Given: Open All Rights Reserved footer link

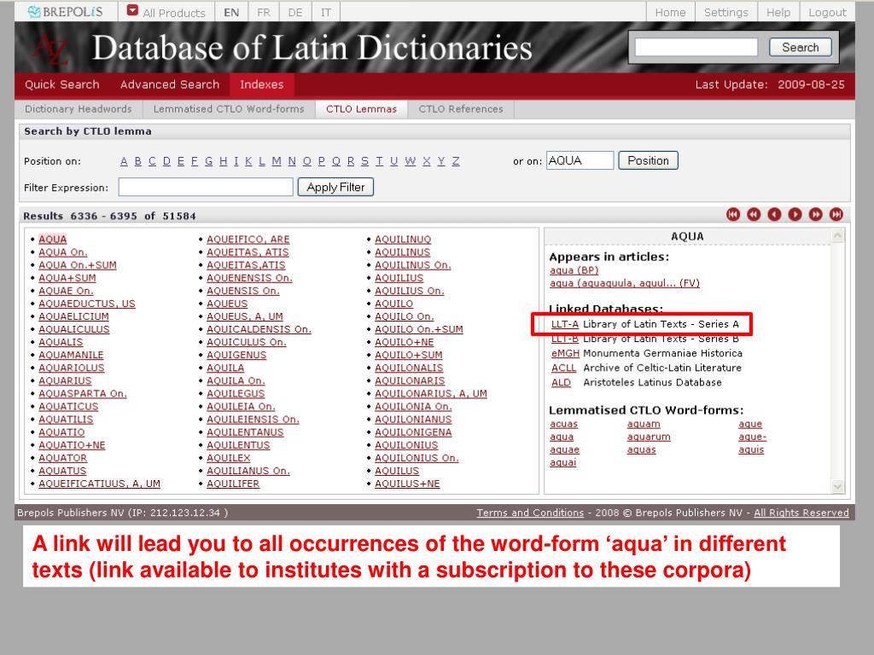Looking at the screenshot, I should tap(801, 513).
